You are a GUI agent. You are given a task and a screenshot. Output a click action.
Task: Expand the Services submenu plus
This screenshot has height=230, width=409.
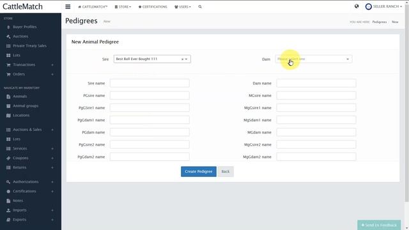click(x=52, y=149)
